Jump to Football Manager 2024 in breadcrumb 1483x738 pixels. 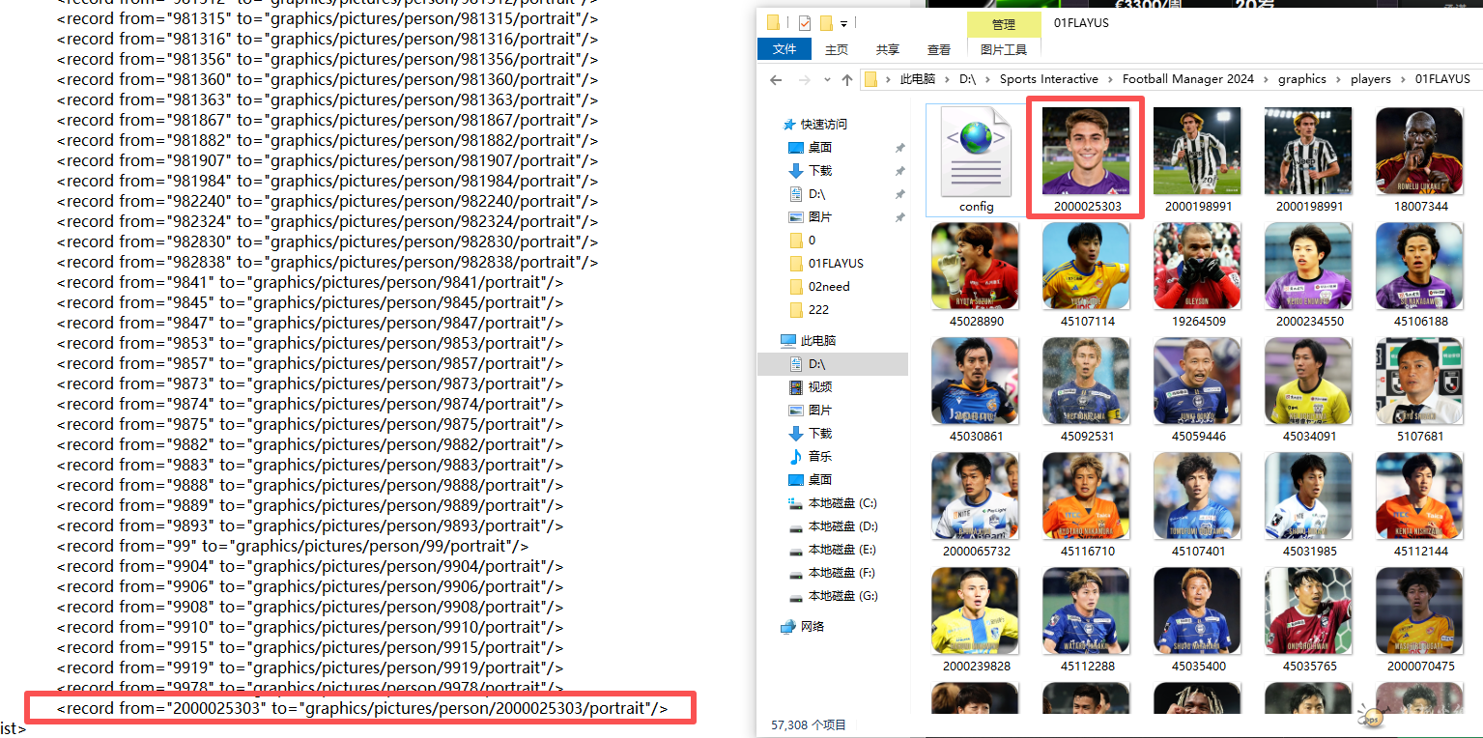[1187, 79]
